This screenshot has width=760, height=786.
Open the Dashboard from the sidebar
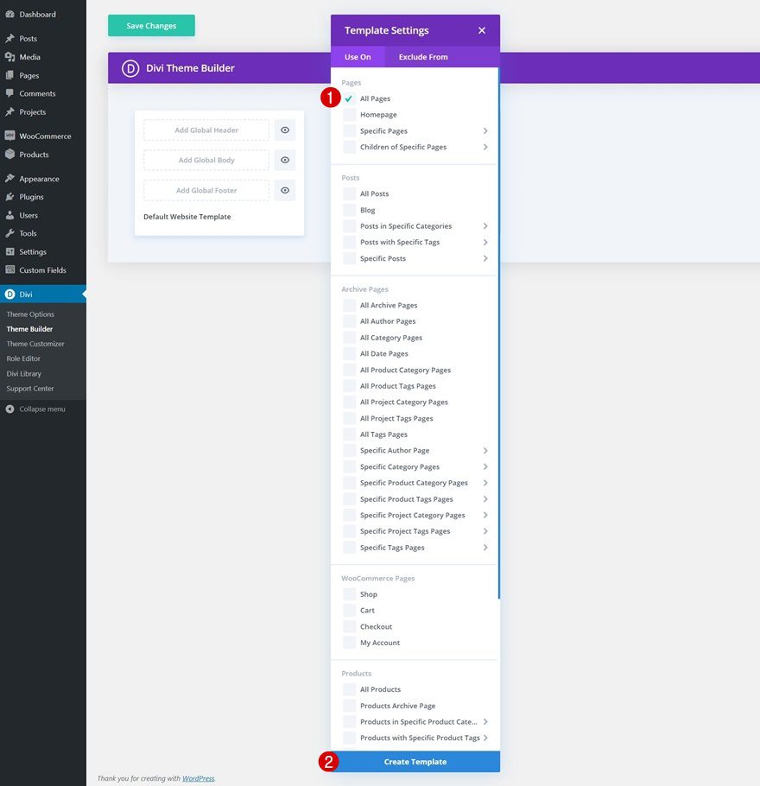pyautogui.click(x=38, y=14)
